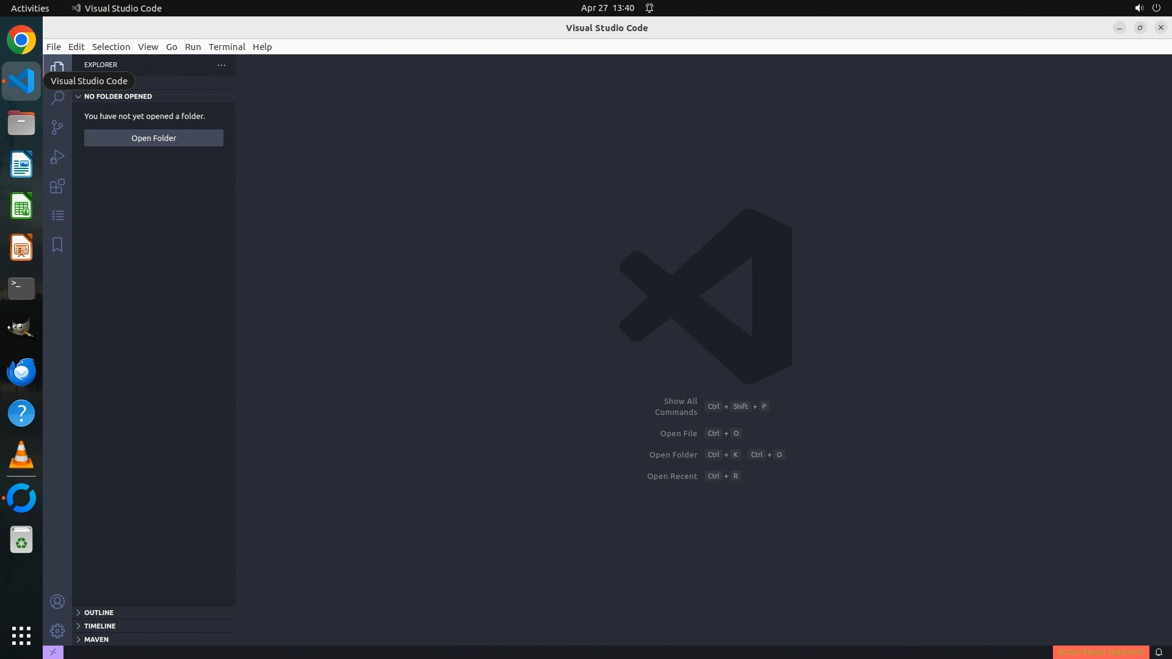1172x659 pixels.
Task: Launch Thunderbird from the dock
Action: pos(21,372)
